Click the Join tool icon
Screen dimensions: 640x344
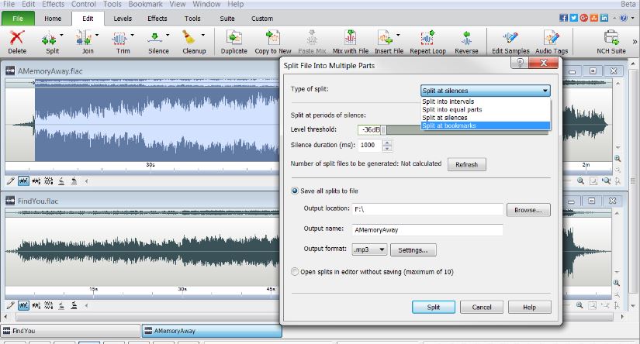click(84, 38)
